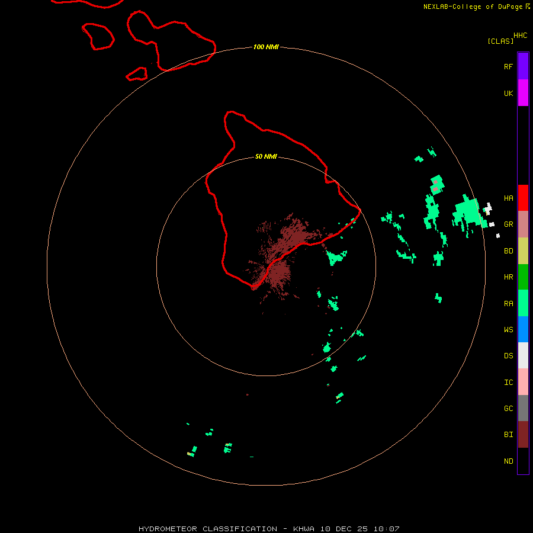The height and width of the screenshot is (533, 533).
Task: Select the BD yellow legend block
Action: tap(523, 251)
